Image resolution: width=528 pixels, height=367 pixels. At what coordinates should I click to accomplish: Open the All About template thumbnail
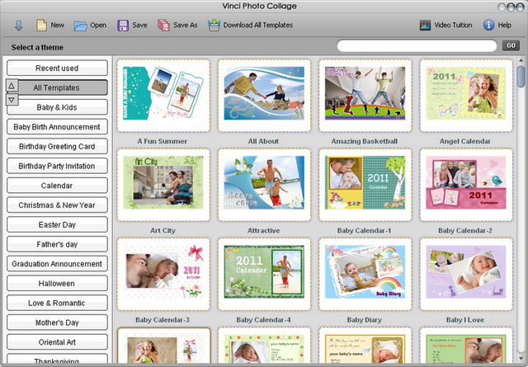pyautogui.click(x=264, y=96)
